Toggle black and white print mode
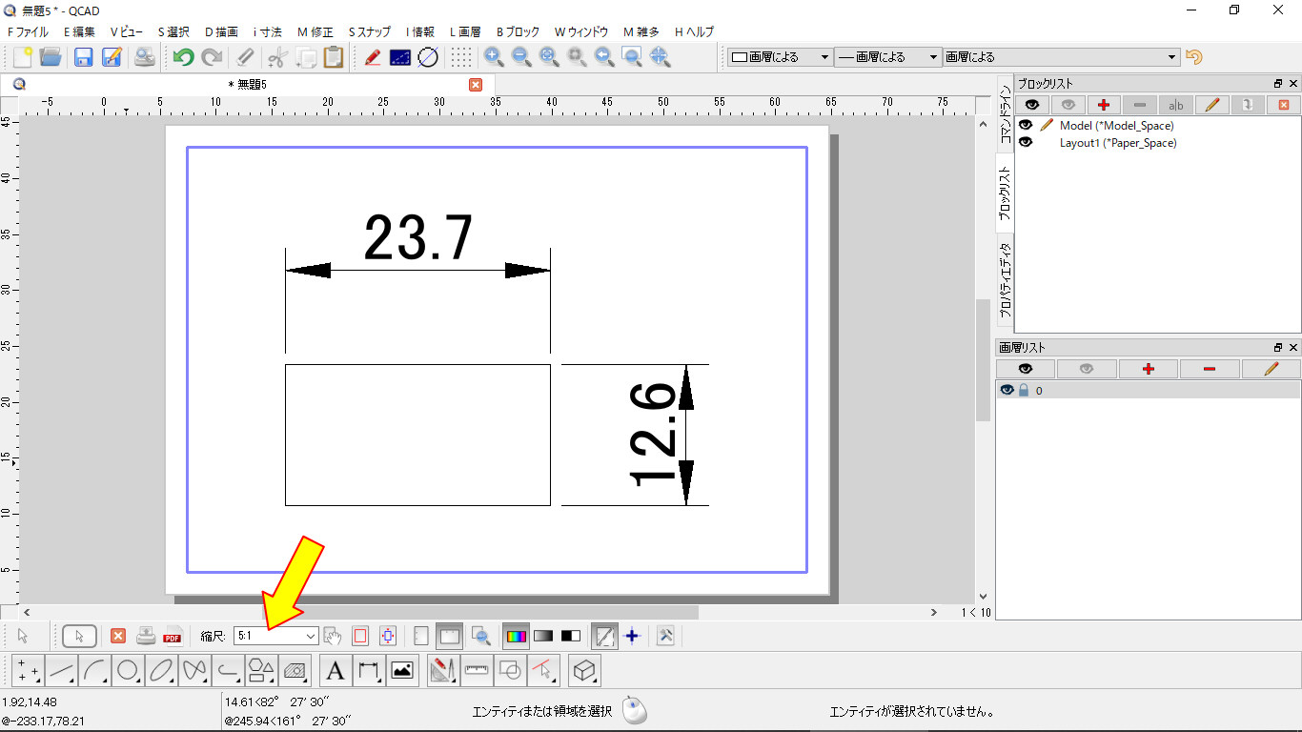This screenshot has width=1302, height=732. click(571, 636)
